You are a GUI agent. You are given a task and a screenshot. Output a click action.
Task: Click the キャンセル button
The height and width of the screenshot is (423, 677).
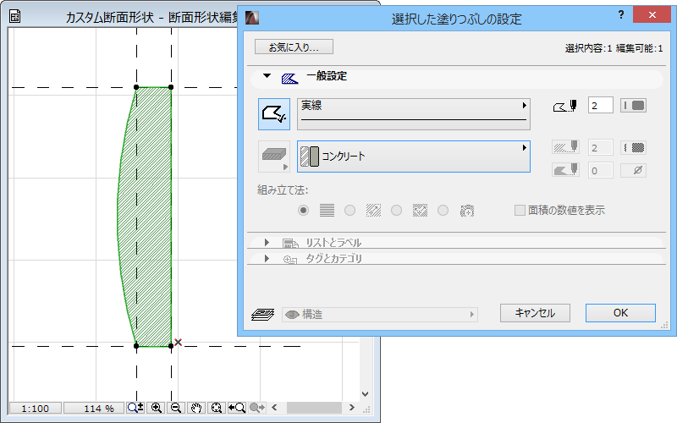[x=535, y=313]
